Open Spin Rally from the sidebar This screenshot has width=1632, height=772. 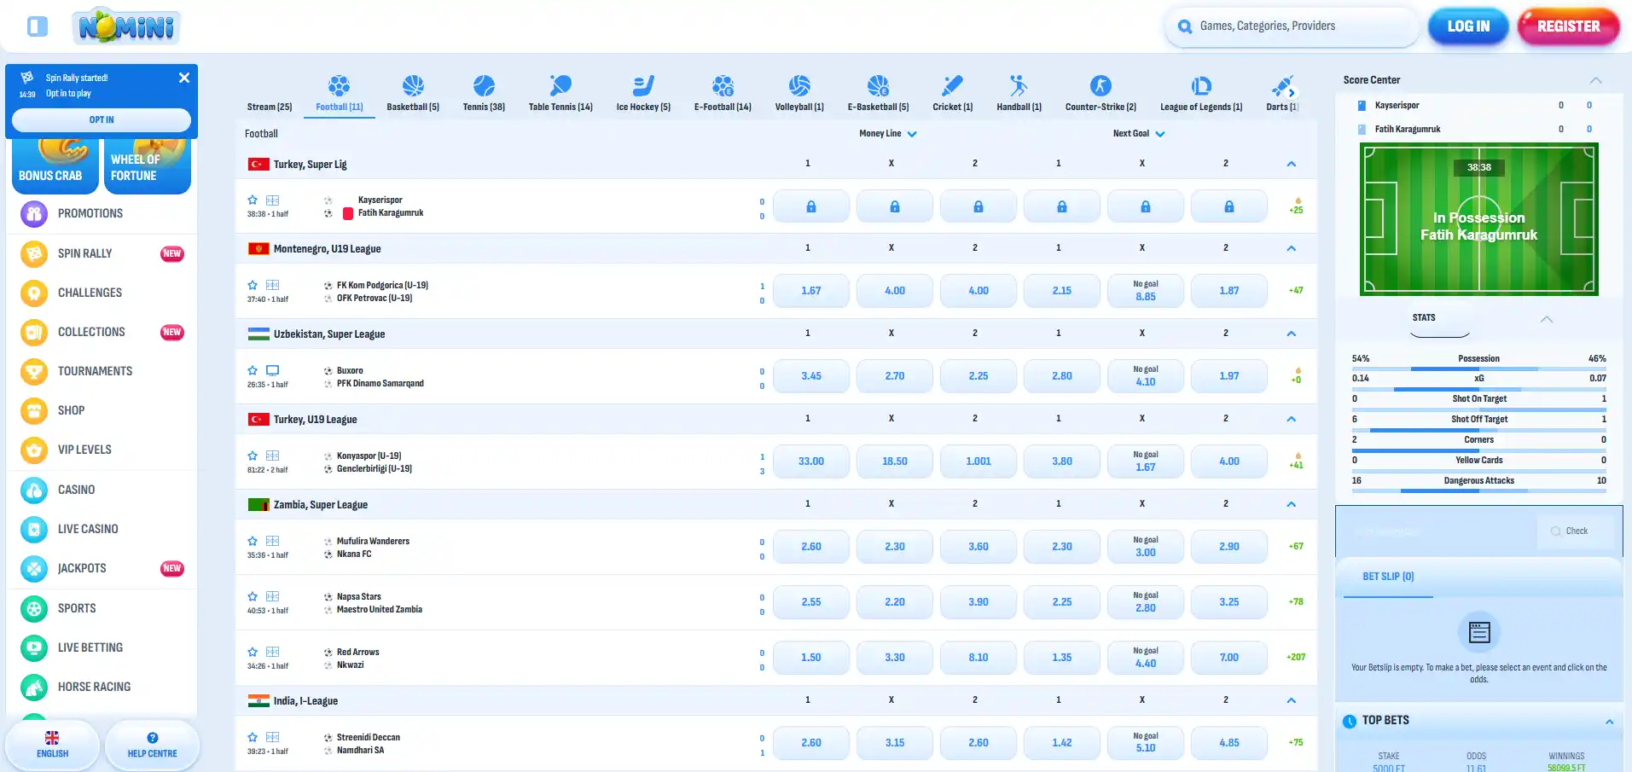point(102,253)
